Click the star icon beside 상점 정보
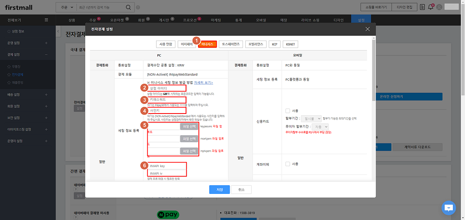This screenshot has height=220, width=465. [x=9, y=31]
